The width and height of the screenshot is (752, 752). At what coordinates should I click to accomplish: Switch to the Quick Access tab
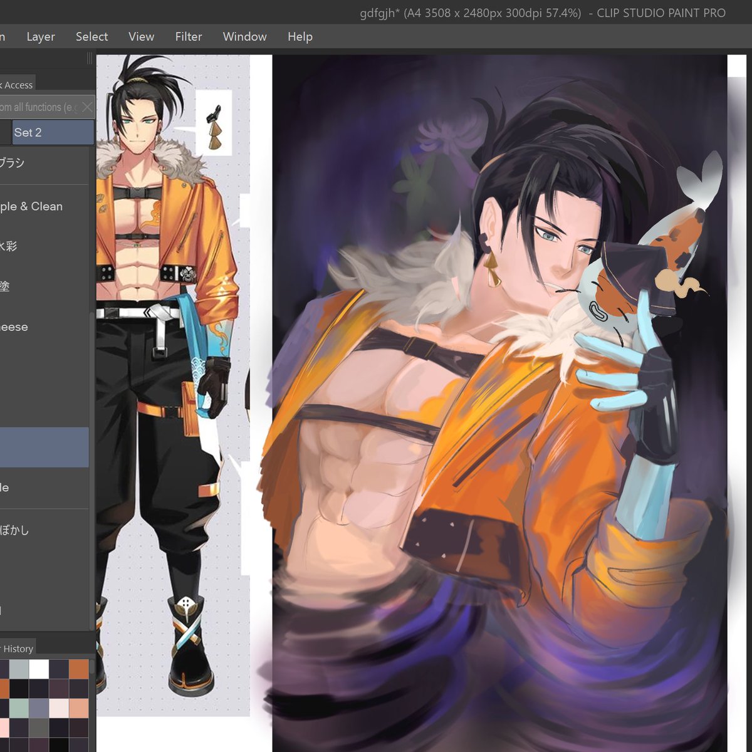[x=18, y=85]
